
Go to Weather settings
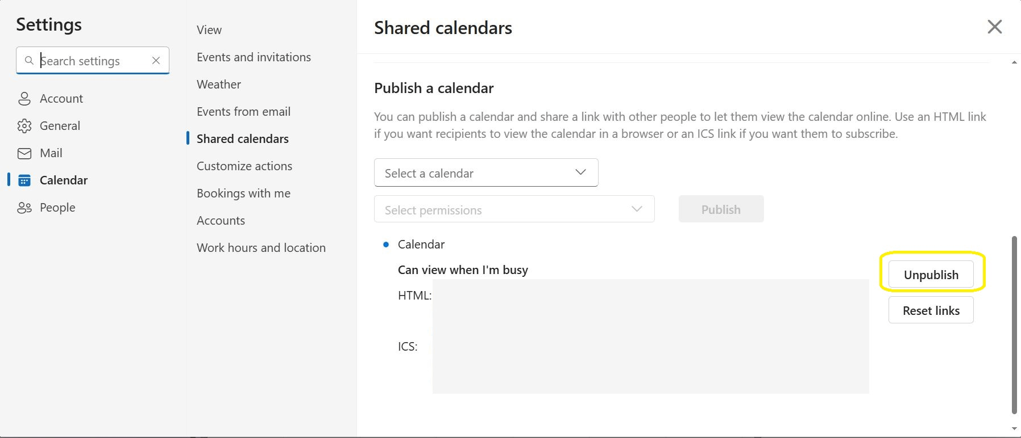tap(219, 85)
